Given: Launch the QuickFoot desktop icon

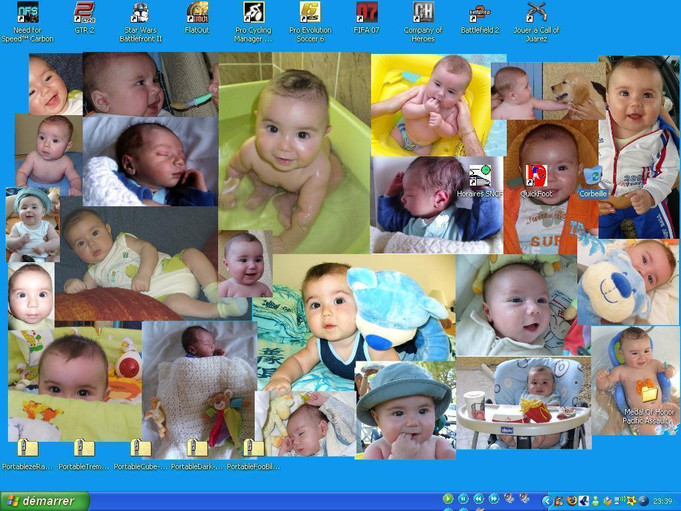Looking at the screenshot, I should coord(536,177).
